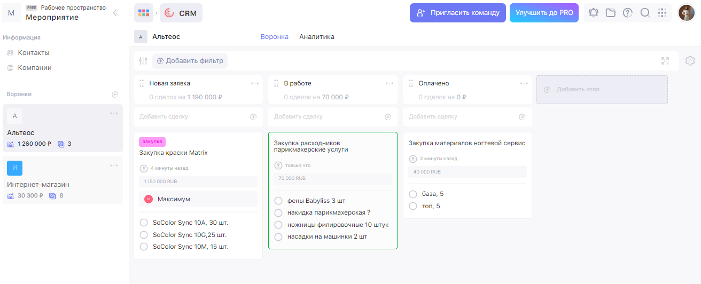
Task: Click Добавить фильтр button
Action: pyautogui.click(x=190, y=61)
